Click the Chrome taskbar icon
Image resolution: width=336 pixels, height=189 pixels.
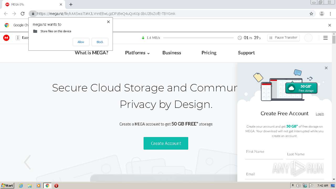[x=47, y=186]
